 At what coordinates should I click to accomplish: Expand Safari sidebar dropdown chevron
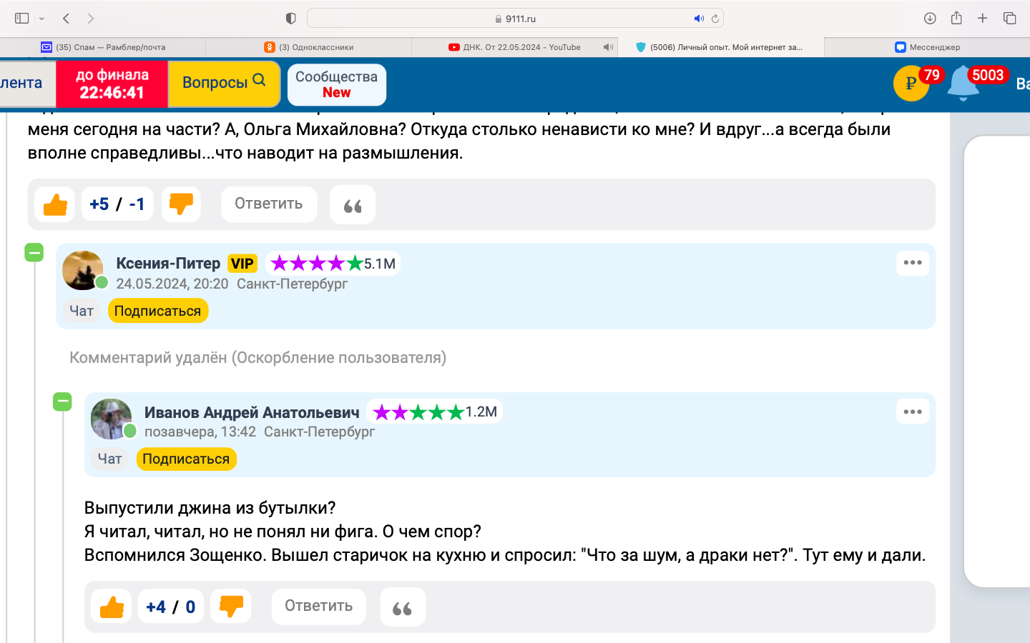pos(42,19)
